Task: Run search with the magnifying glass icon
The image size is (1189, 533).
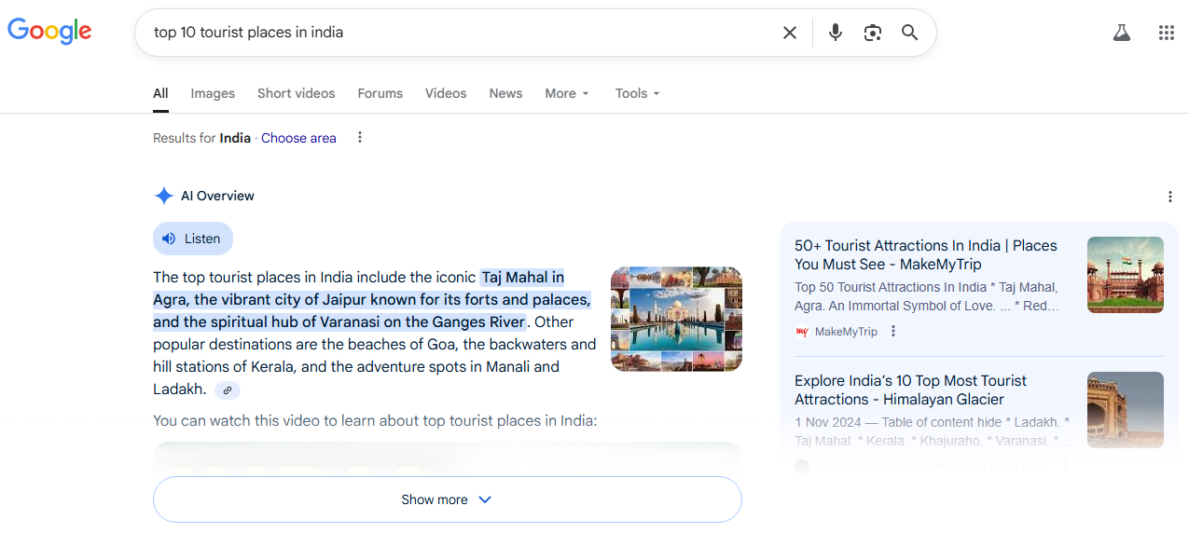Action: point(910,33)
